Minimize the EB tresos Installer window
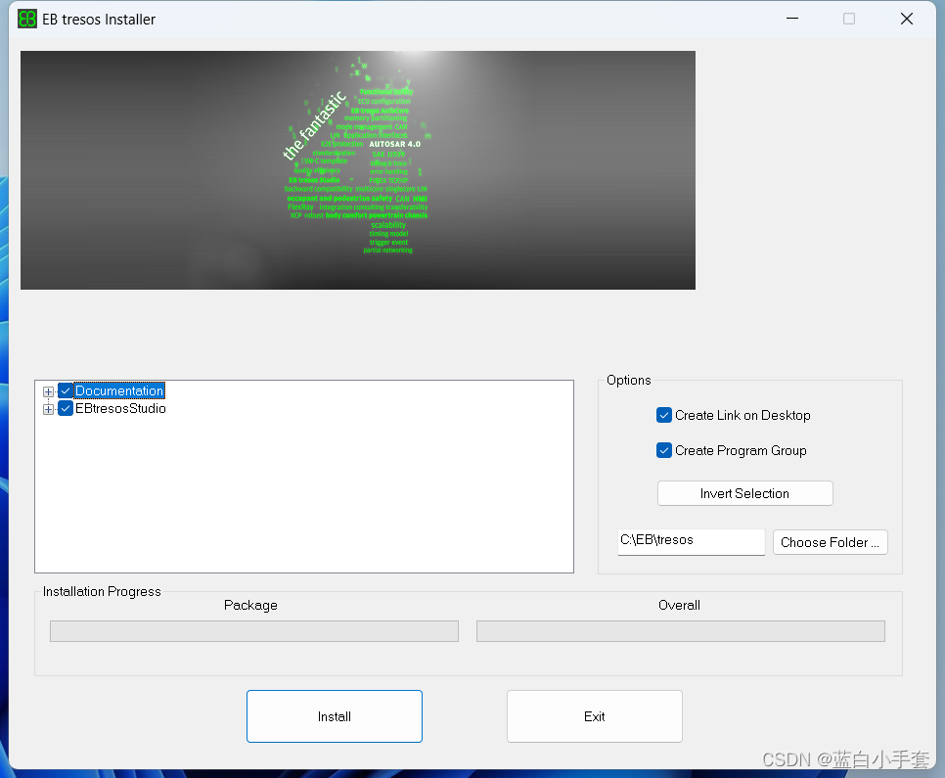The height and width of the screenshot is (778, 945). 792,19
